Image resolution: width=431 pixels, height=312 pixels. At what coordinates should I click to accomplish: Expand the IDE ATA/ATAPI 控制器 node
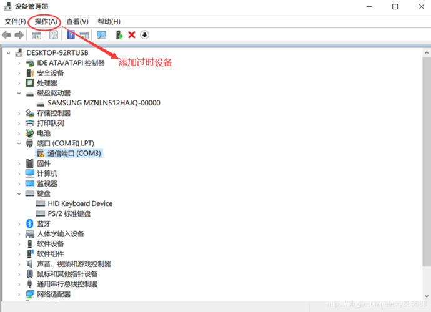click(x=20, y=63)
